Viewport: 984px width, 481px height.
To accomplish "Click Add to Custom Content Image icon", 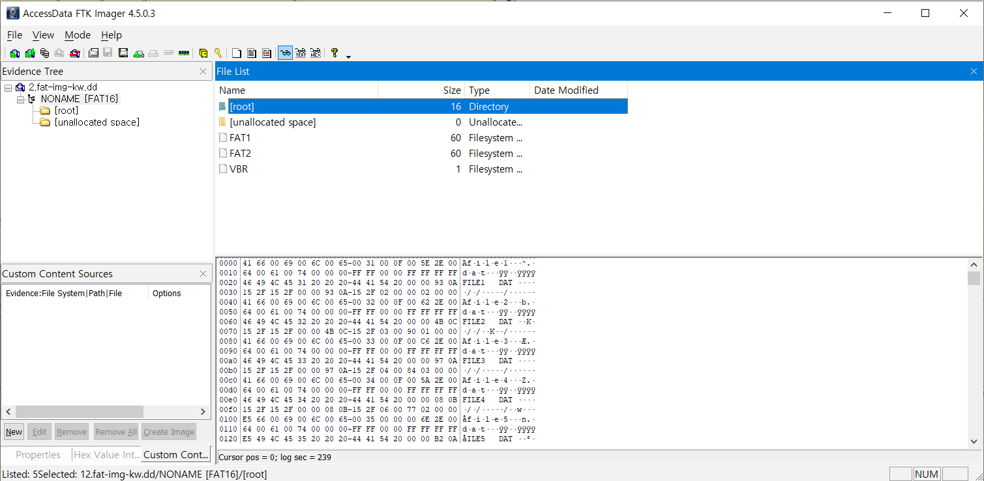I will pos(138,53).
